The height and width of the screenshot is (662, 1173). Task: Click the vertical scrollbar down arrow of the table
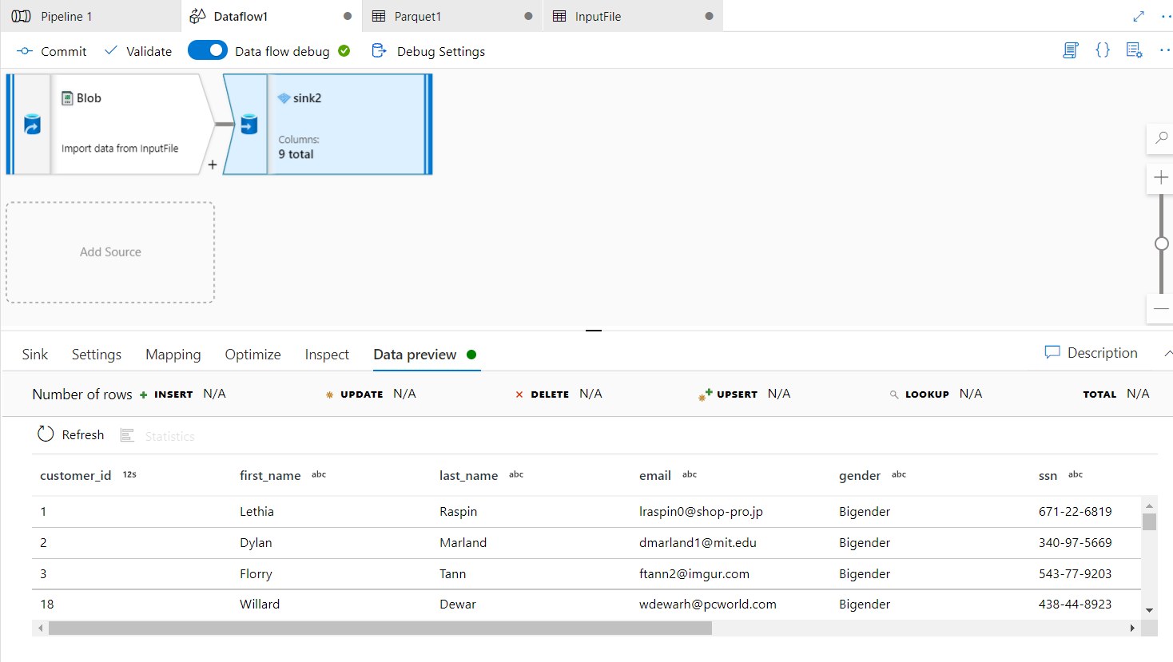coord(1149,610)
